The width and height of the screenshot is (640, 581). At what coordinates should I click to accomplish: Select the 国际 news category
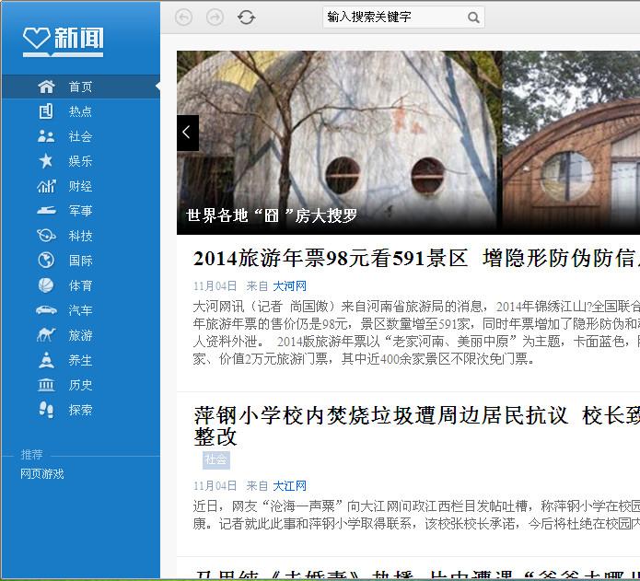coord(80,261)
